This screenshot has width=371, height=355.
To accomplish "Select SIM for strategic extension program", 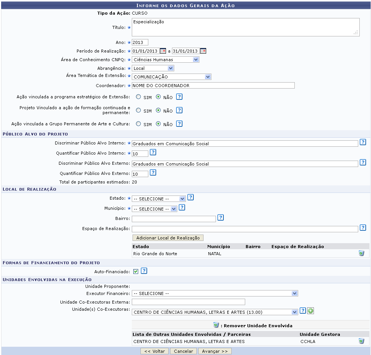I will click(x=139, y=97).
